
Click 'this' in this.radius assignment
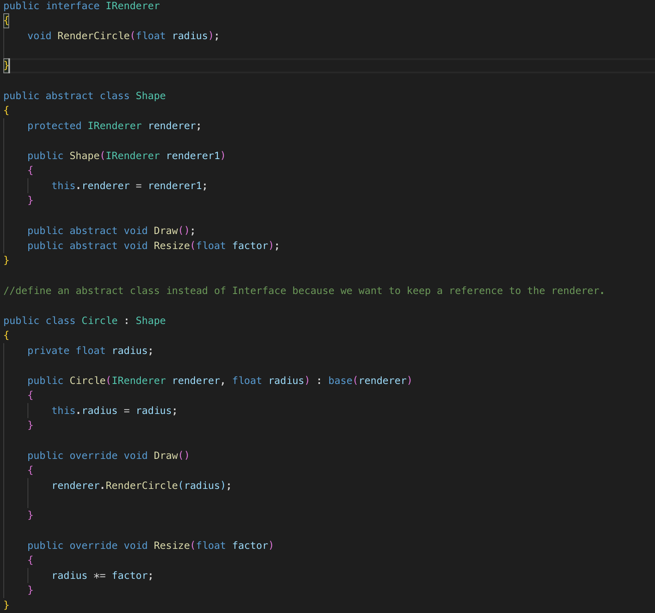(63, 411)
